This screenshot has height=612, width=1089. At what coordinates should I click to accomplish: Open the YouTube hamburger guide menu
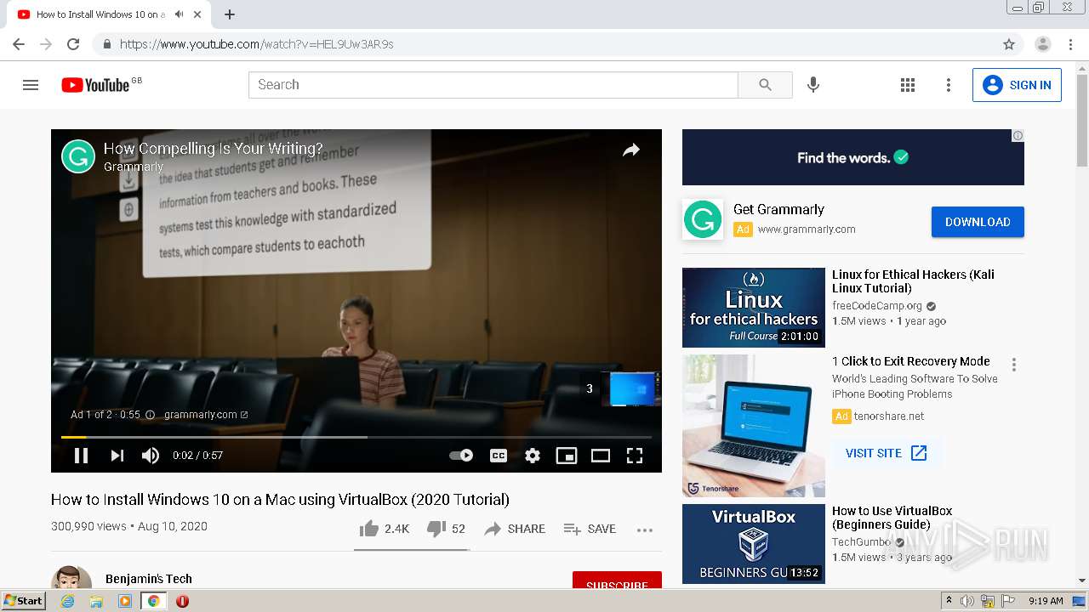31,85
